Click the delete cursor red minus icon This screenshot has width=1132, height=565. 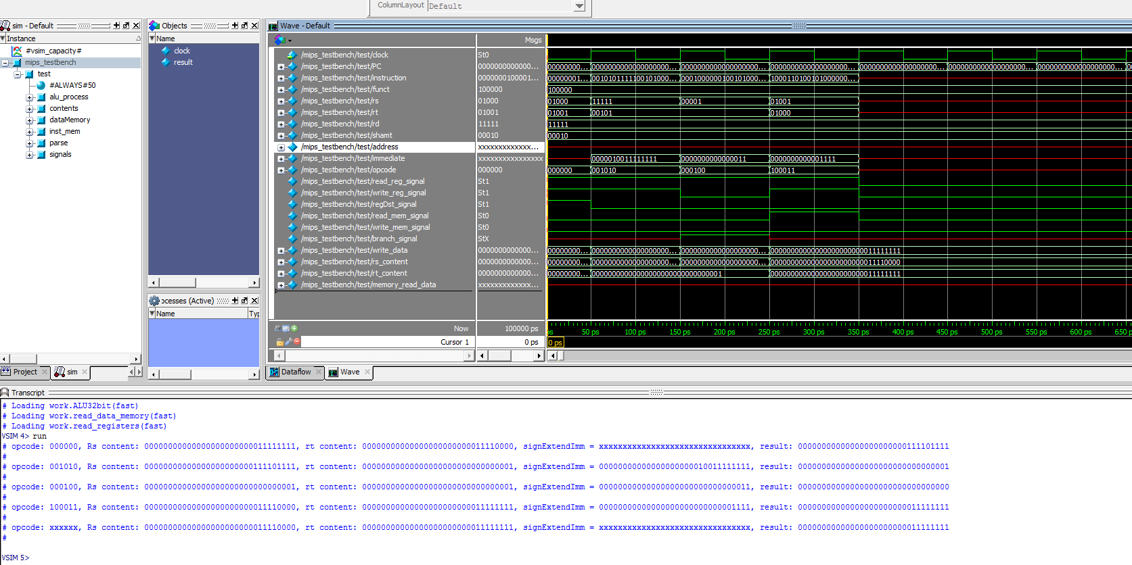(296, 342)
